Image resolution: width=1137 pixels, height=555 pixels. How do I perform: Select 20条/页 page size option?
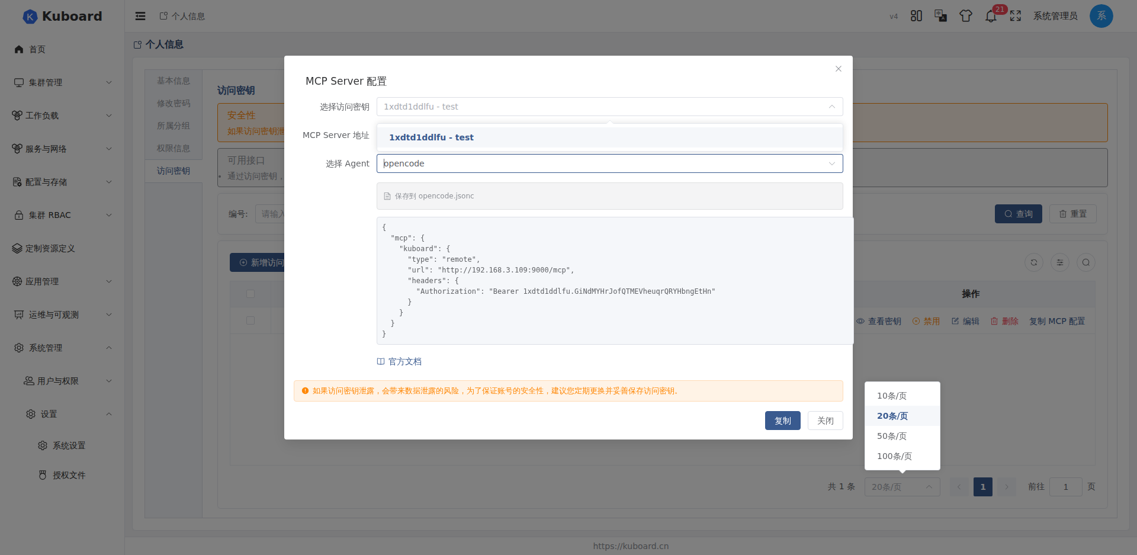click(902, 416)
